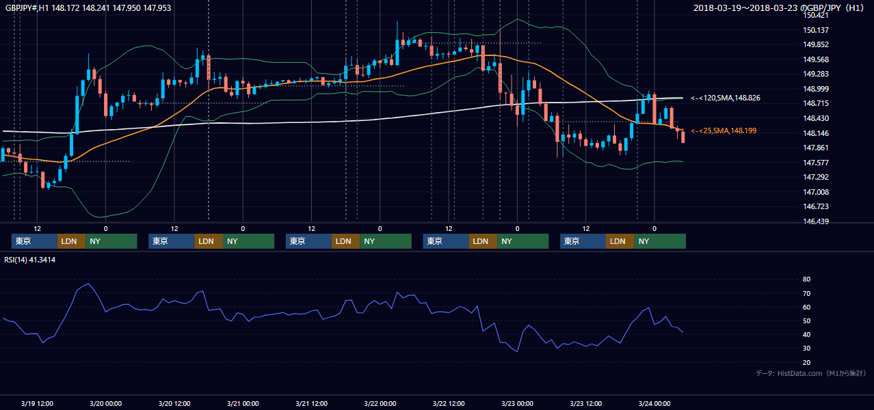Click price axis label 147.577
This screenshot has height=410, width=874.
tap(816, 163)
